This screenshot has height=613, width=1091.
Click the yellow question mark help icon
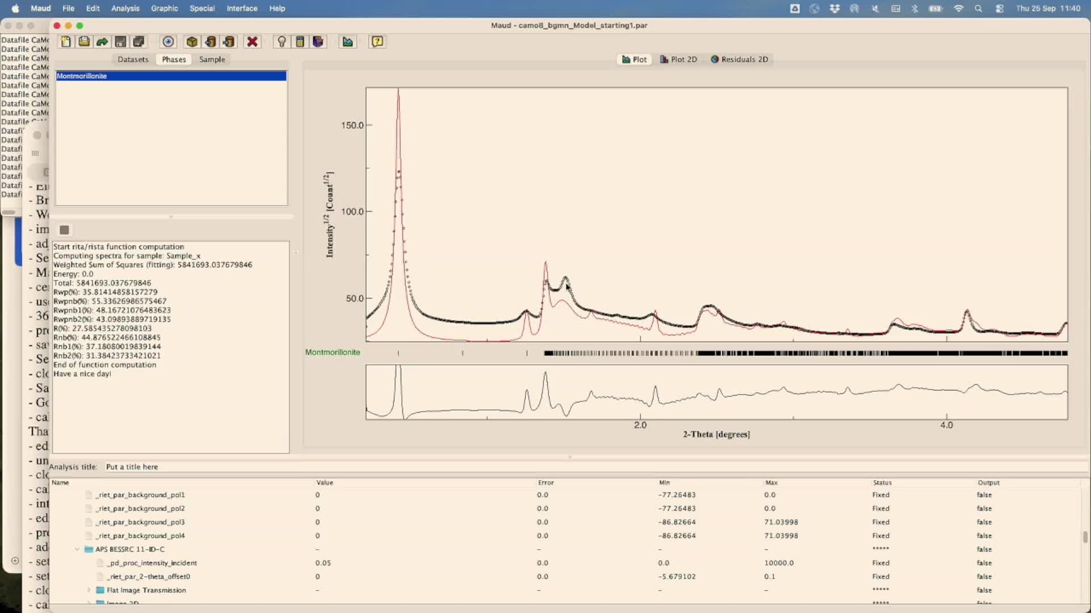(x=377, y=41)
